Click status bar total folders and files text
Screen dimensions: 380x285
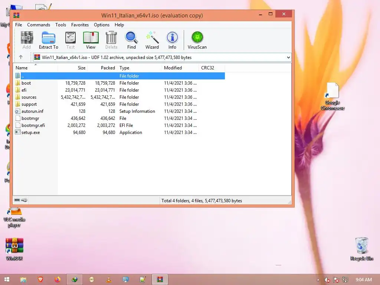point(202,201)
